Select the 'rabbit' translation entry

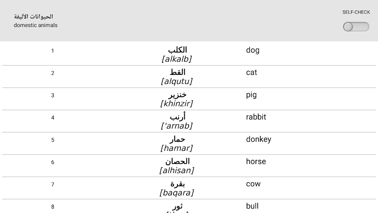(x=256, y=117)
